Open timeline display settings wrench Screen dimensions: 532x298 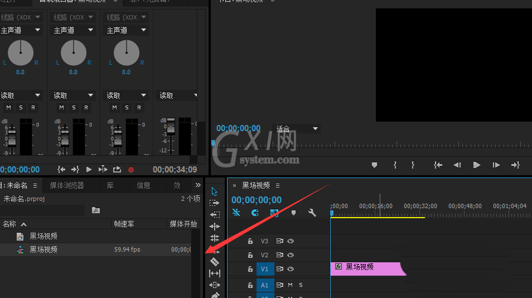pos(312,213)
